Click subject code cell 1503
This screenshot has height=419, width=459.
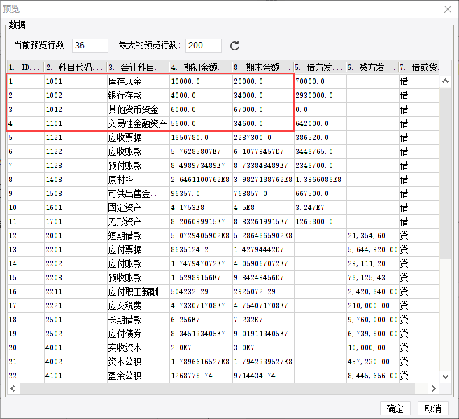pyautogui.click(x=76, y=193)
